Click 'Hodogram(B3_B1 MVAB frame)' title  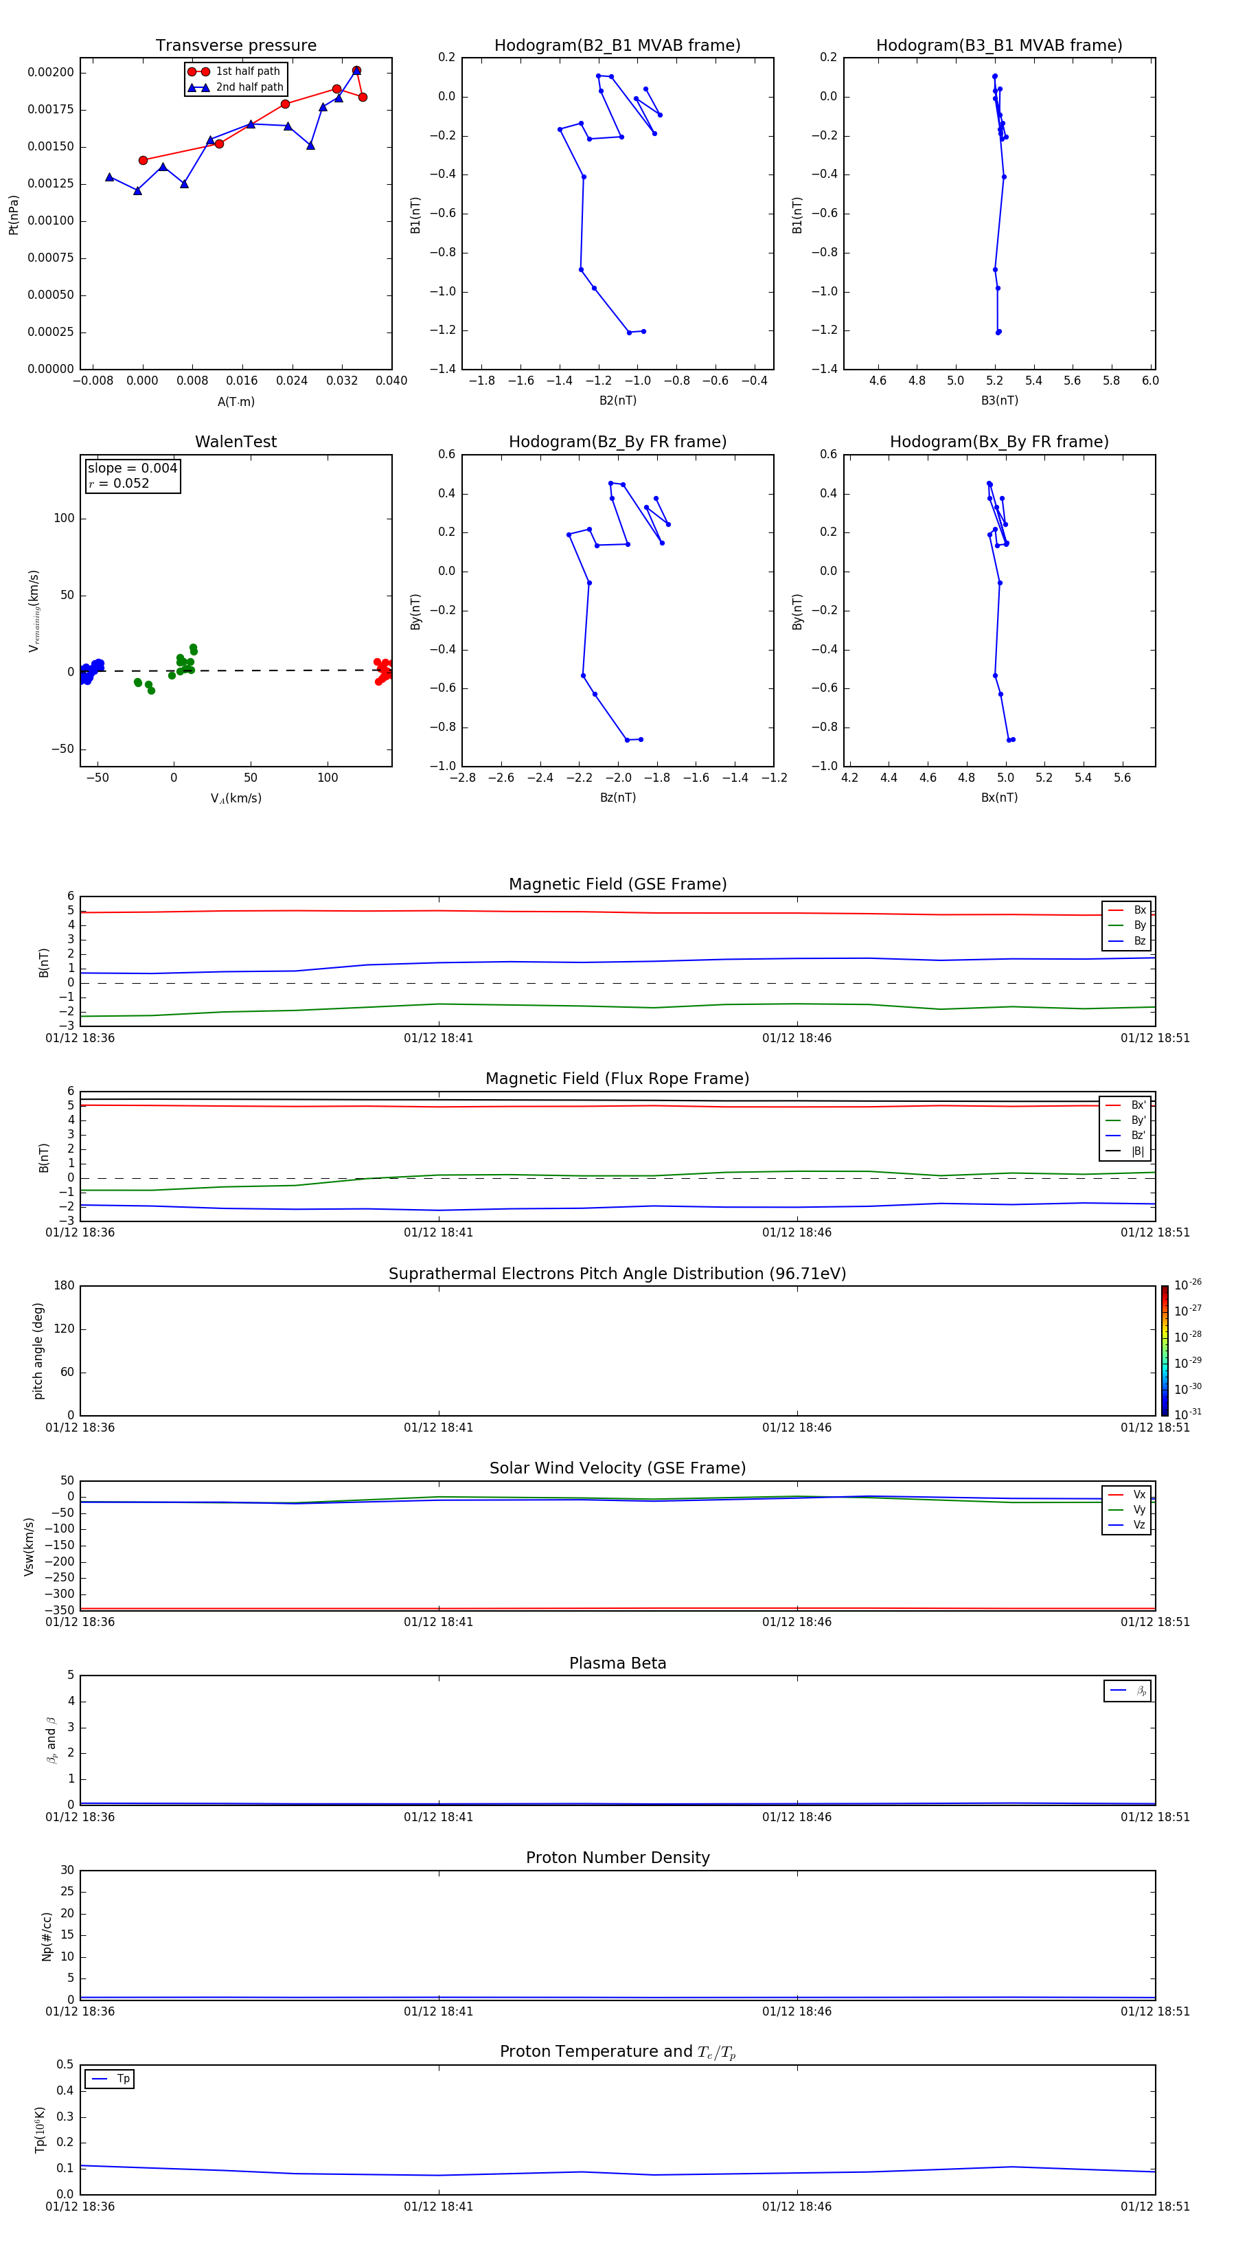click(x=999, y=46)
